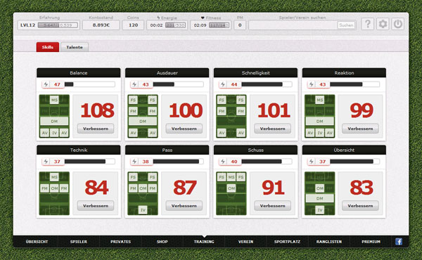This screenshot has width=422, height=260.
Task: Click the energy bolt icon in Reaktion card
Action: pos(312,84)
